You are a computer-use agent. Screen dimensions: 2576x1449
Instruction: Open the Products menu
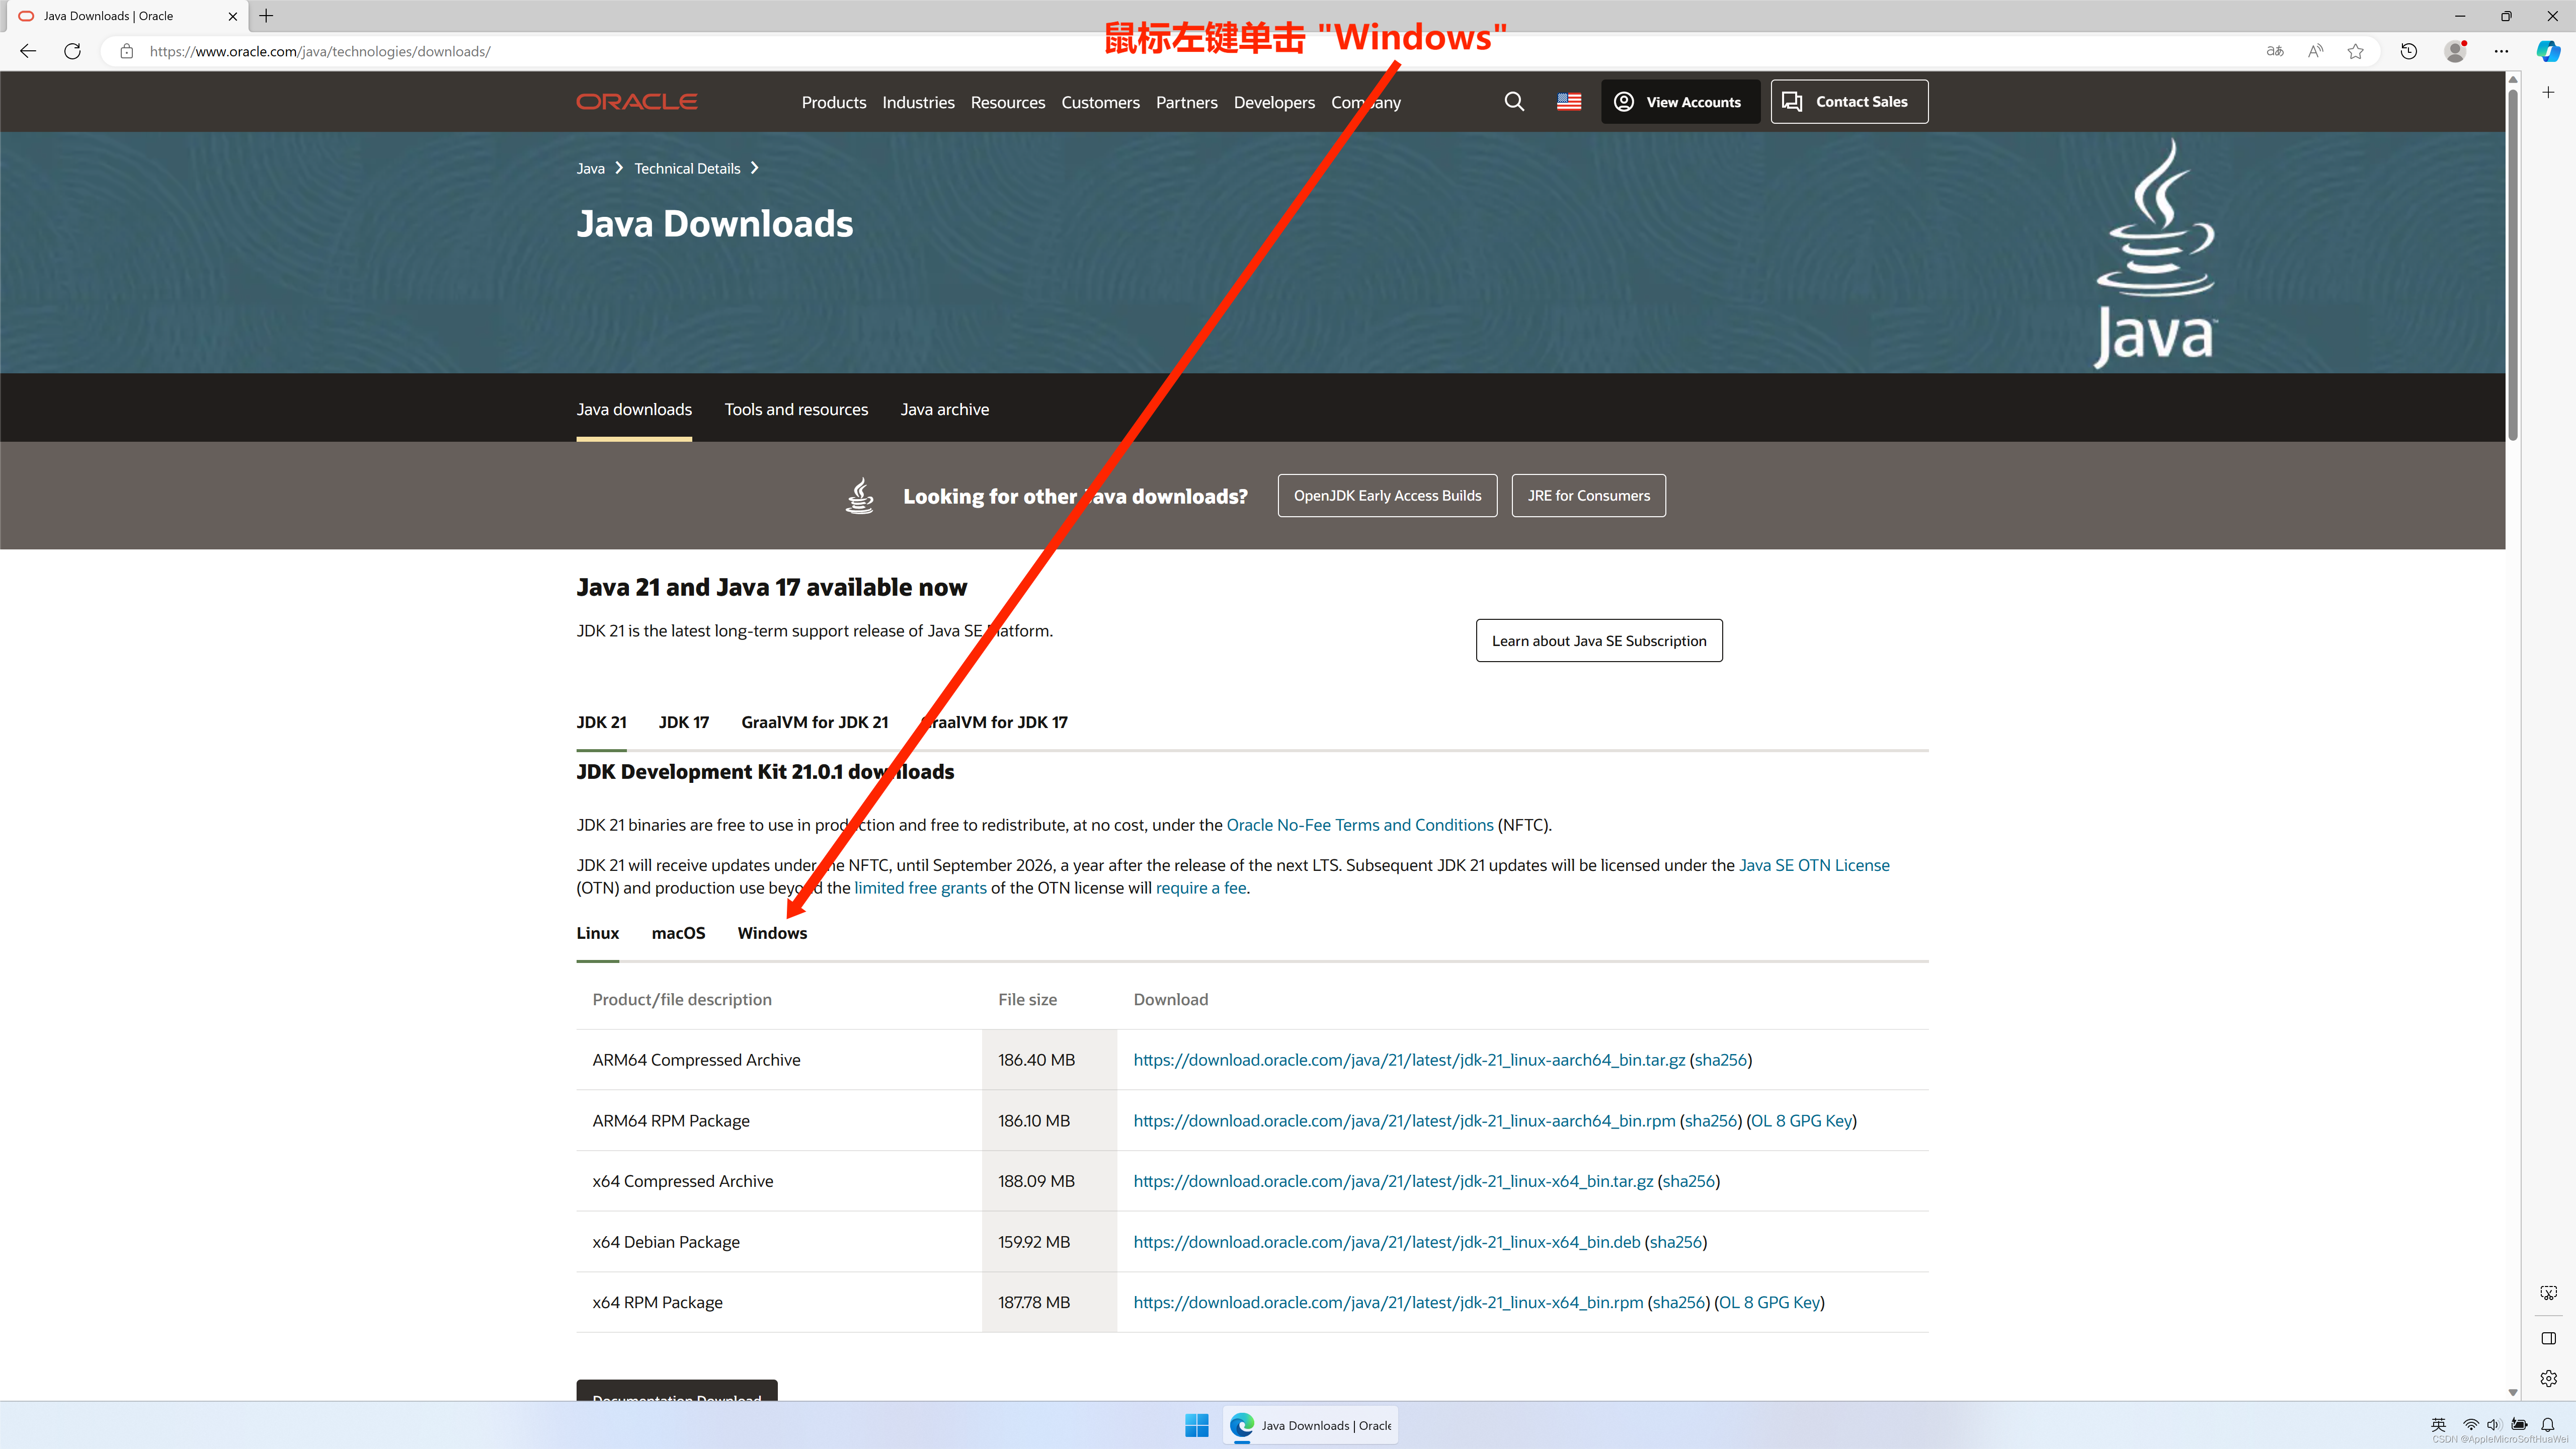tap(834, 102)
